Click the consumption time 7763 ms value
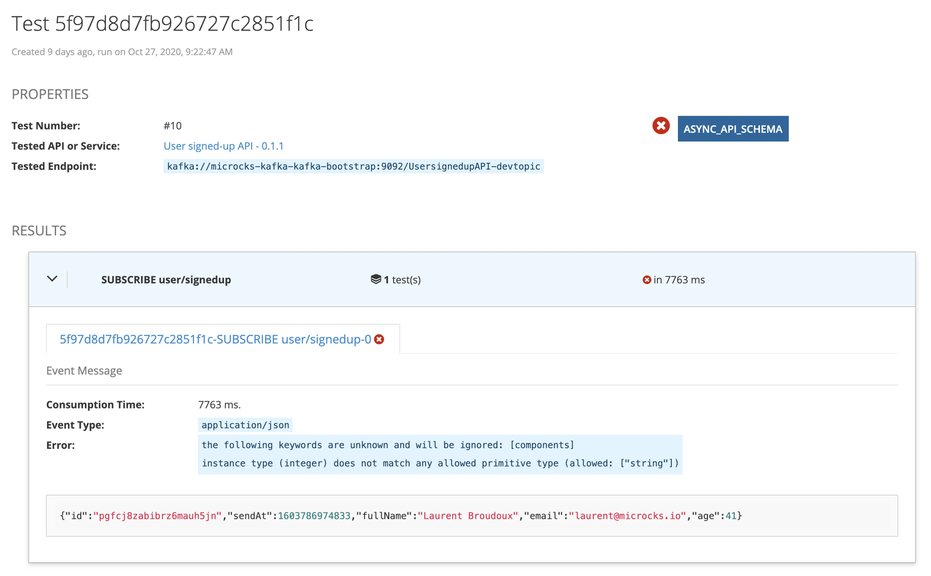This screenshot has height=576, width=931. pos(219,404)
